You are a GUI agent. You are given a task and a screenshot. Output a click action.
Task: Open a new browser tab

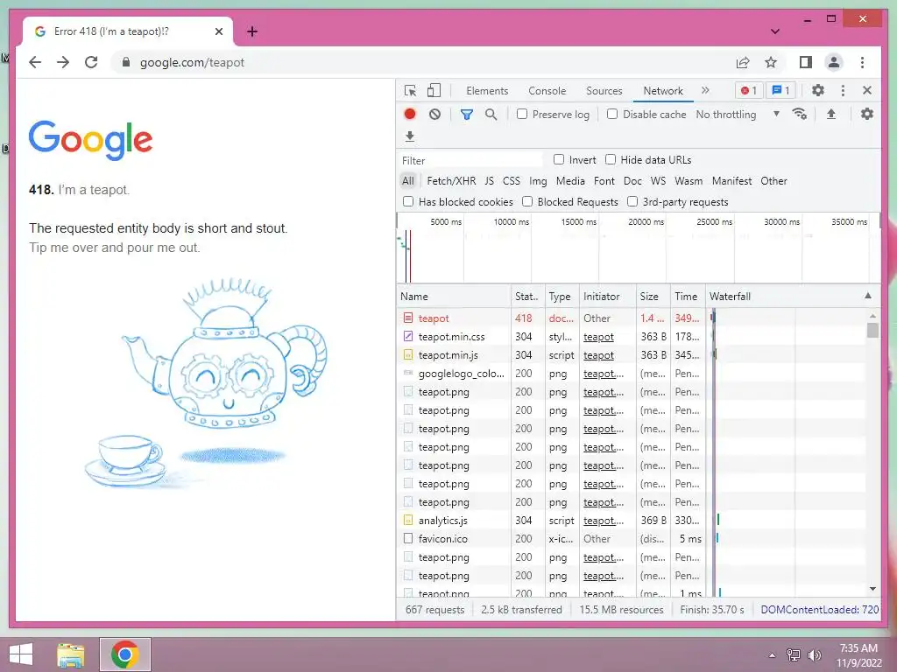[252, 31]
